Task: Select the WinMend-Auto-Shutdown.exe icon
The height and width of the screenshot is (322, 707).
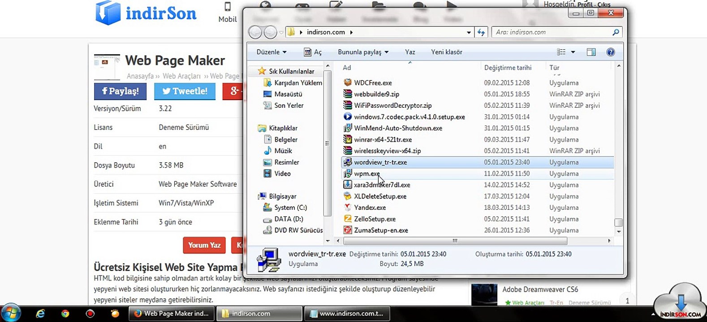Action: (x=347, y=128)
